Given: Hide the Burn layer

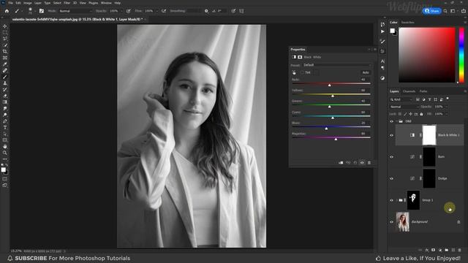Looking at the screenshot, I should pos(392,157).
